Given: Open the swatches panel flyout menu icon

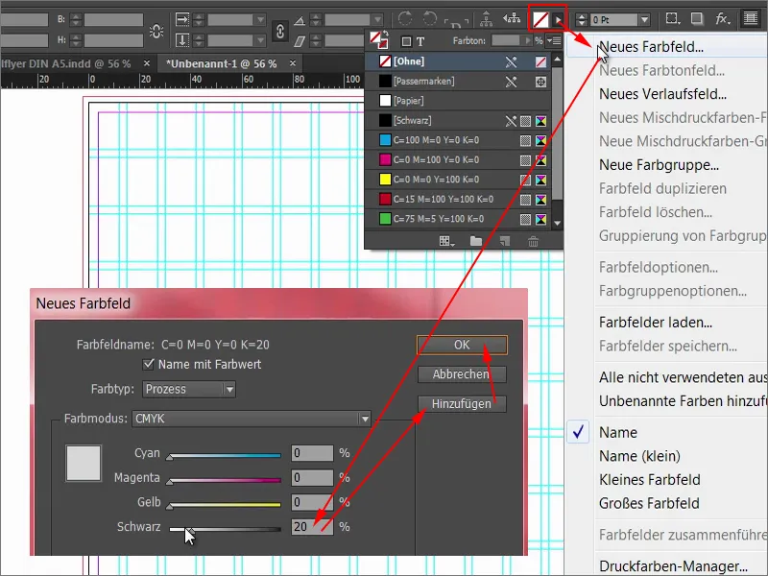Looking at the screenshot, I should click(554, 40).
